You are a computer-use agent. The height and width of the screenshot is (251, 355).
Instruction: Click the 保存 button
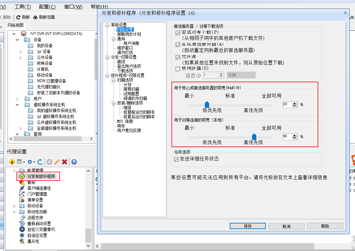[x=247, y=226]
